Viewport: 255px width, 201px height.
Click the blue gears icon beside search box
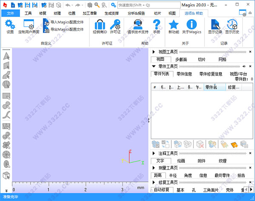pyautogui.click(x=113, y=5)
